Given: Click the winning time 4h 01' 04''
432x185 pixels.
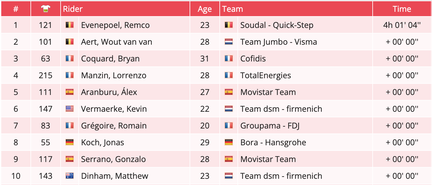Looking at the screenshot, I should pyautogui.click(x=402, y=25).
